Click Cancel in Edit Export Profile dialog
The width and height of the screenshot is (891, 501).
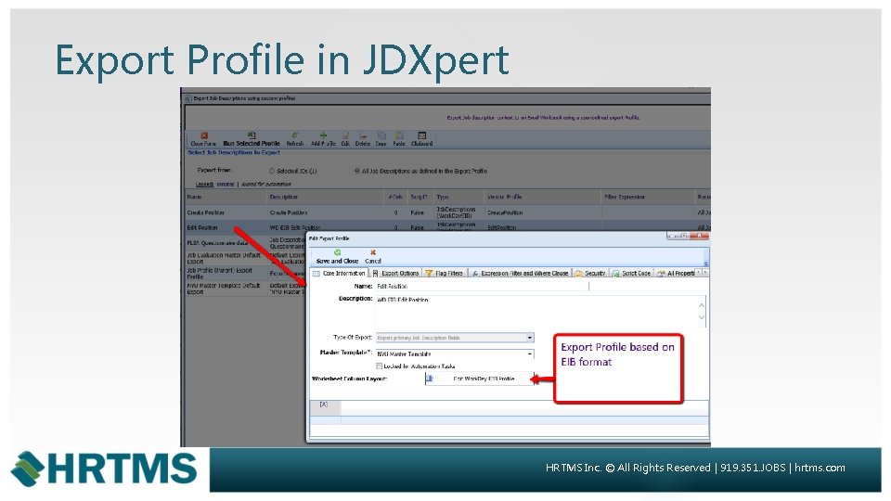(373, 257)
